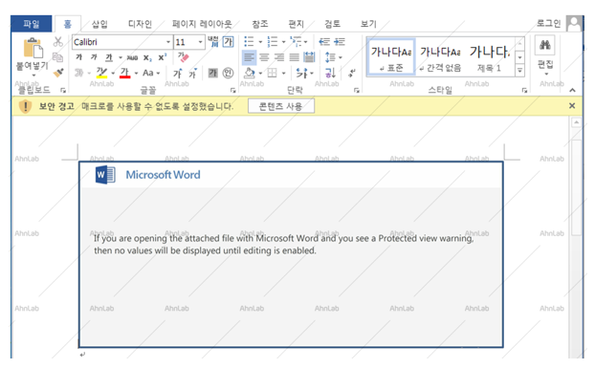Click the Line spacing icon

pos(330,57)
